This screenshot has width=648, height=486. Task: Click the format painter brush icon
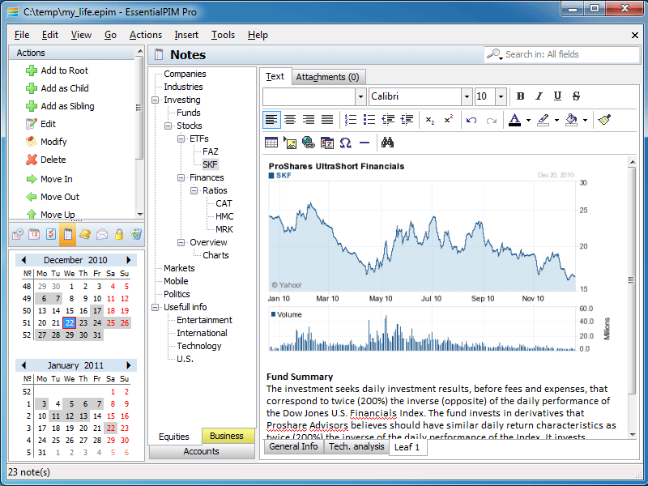tap(604, 120)
